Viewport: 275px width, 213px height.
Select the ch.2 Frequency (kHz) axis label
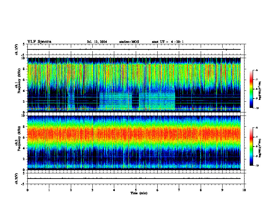[18, 139]
